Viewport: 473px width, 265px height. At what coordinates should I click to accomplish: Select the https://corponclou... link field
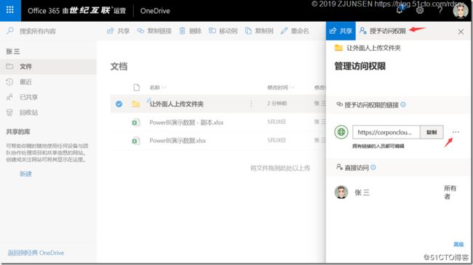click(386, 132)
